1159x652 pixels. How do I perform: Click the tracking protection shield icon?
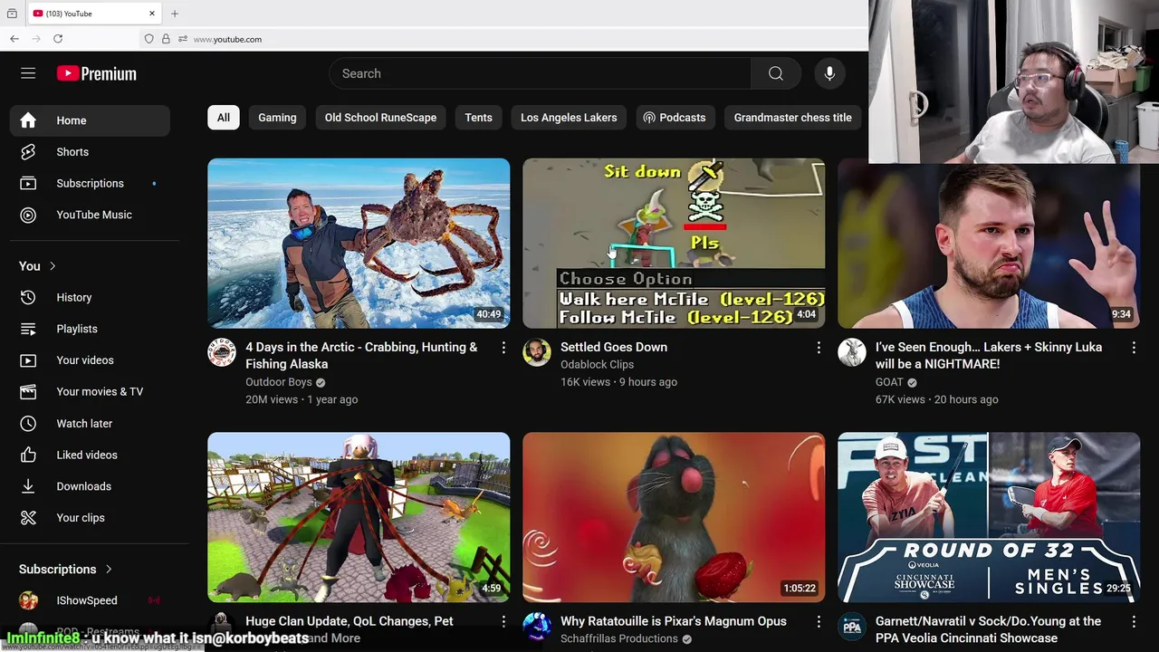pos(149,39)
